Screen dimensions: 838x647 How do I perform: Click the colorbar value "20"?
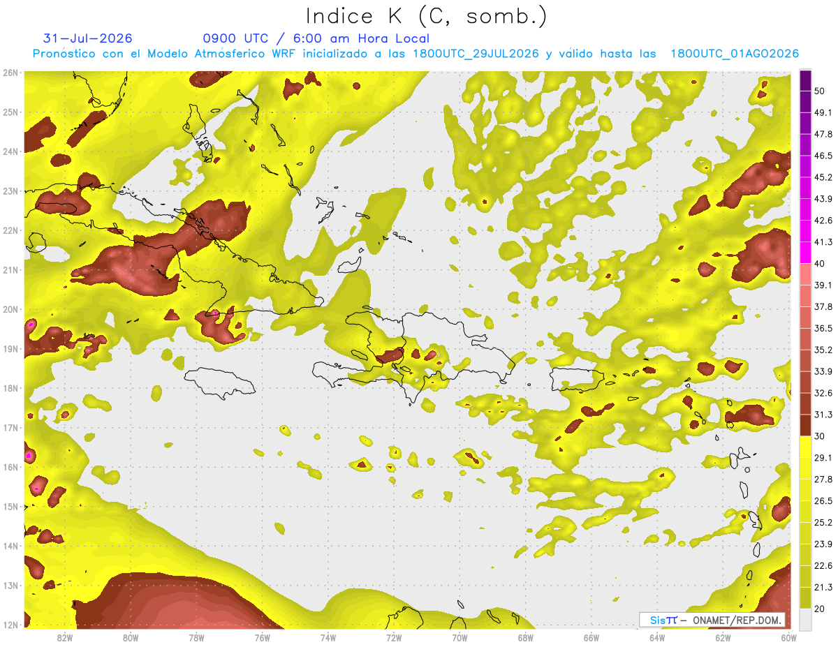click(820, 609)
